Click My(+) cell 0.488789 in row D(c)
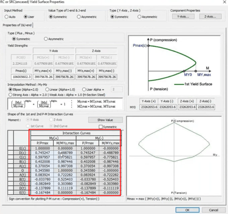This screenshot has width=228, height=214. [x=65, y=153]
